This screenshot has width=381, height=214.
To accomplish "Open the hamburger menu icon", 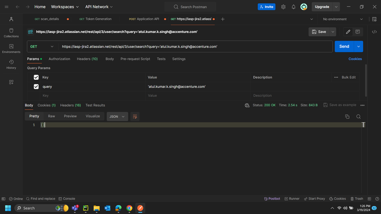I will tap(6, 7).
